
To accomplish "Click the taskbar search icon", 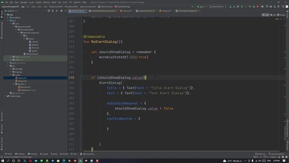I will (8, 161).
